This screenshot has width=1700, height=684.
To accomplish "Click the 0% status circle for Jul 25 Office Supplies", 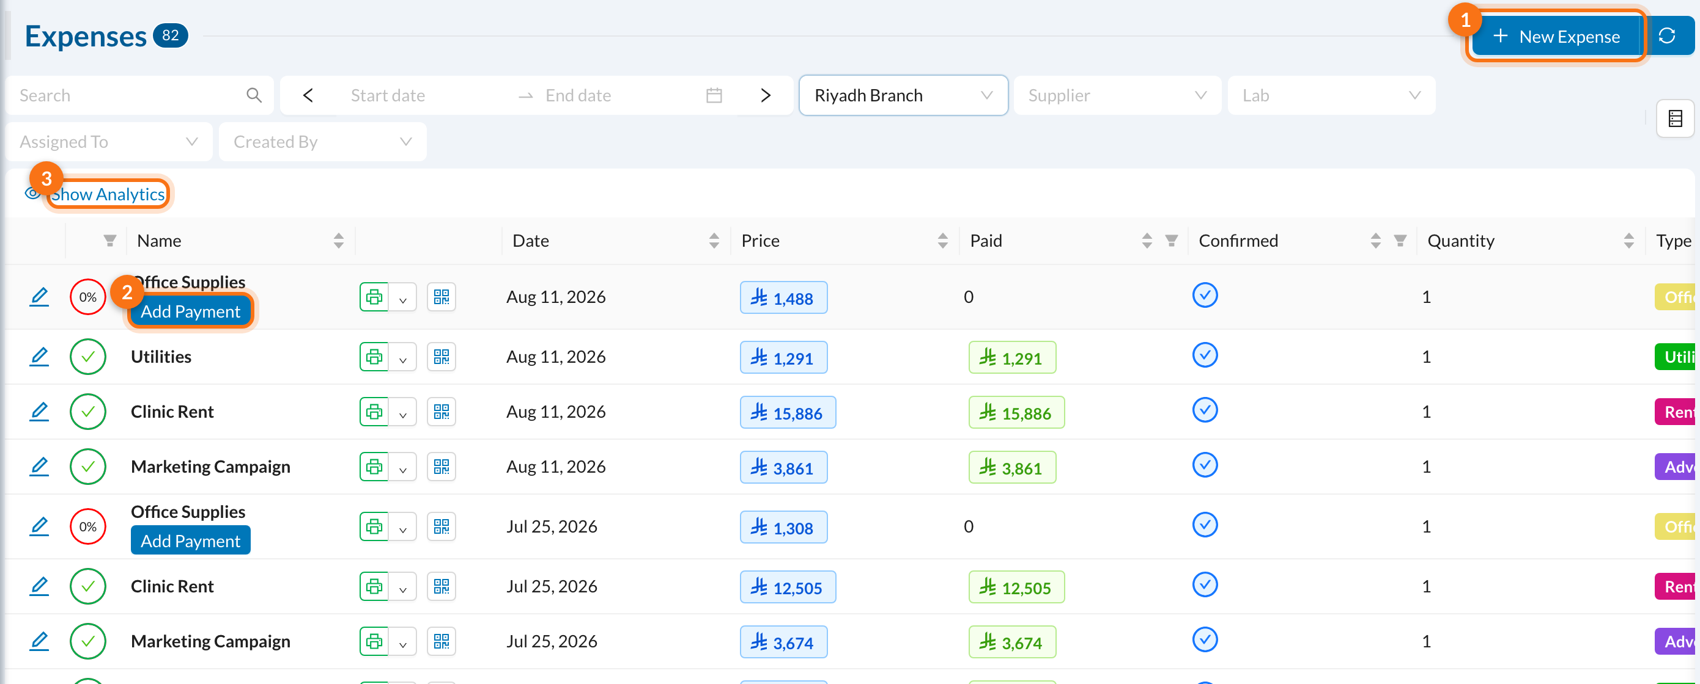I will 88,526.
